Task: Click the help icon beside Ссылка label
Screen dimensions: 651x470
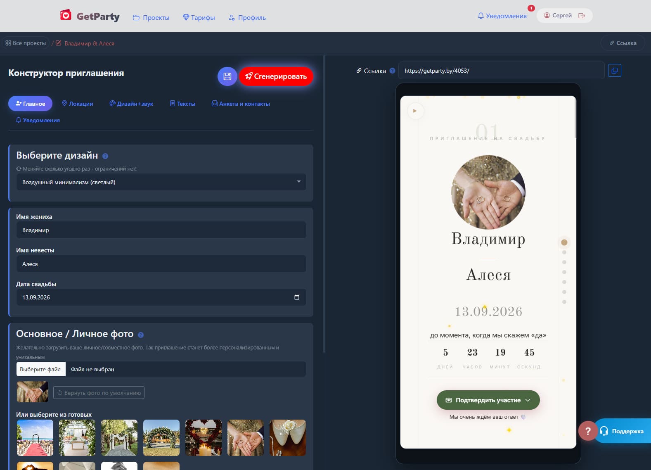Action: coord(392,71)
